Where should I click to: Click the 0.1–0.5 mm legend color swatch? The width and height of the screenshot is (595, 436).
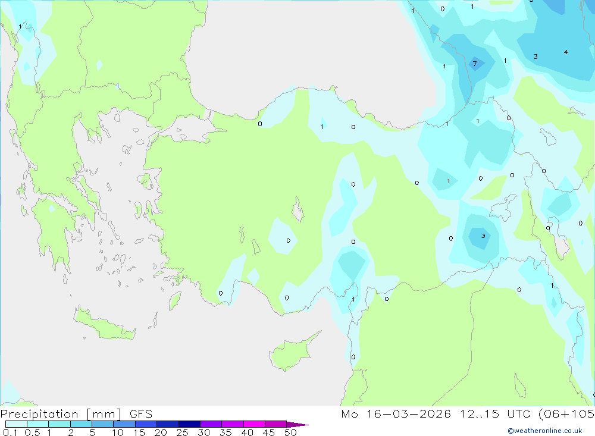pos(16,424)
